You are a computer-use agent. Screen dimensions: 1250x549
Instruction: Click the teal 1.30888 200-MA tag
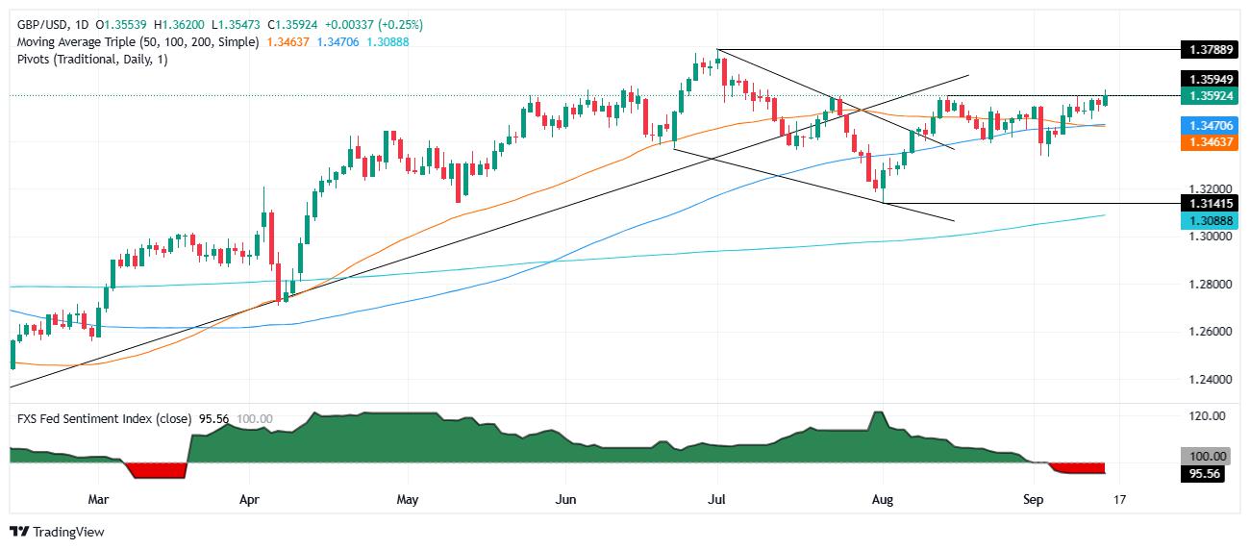click(1204, 220)
